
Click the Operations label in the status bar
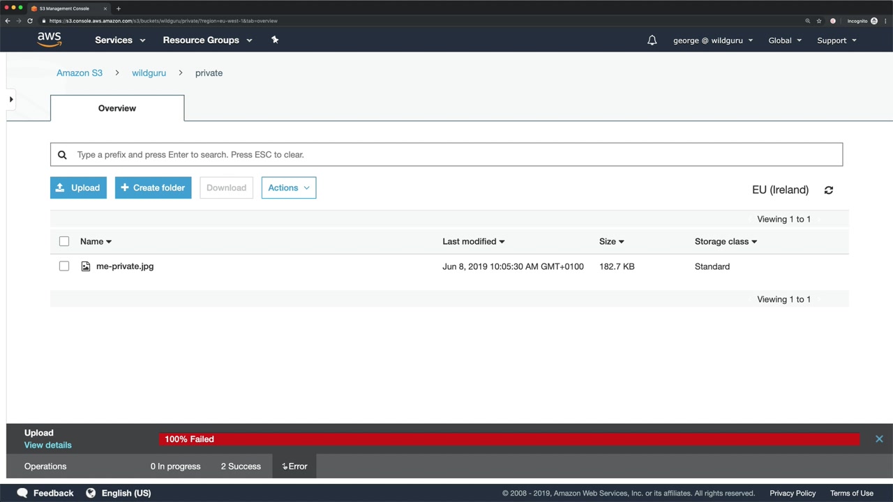[x=45, y=466]
